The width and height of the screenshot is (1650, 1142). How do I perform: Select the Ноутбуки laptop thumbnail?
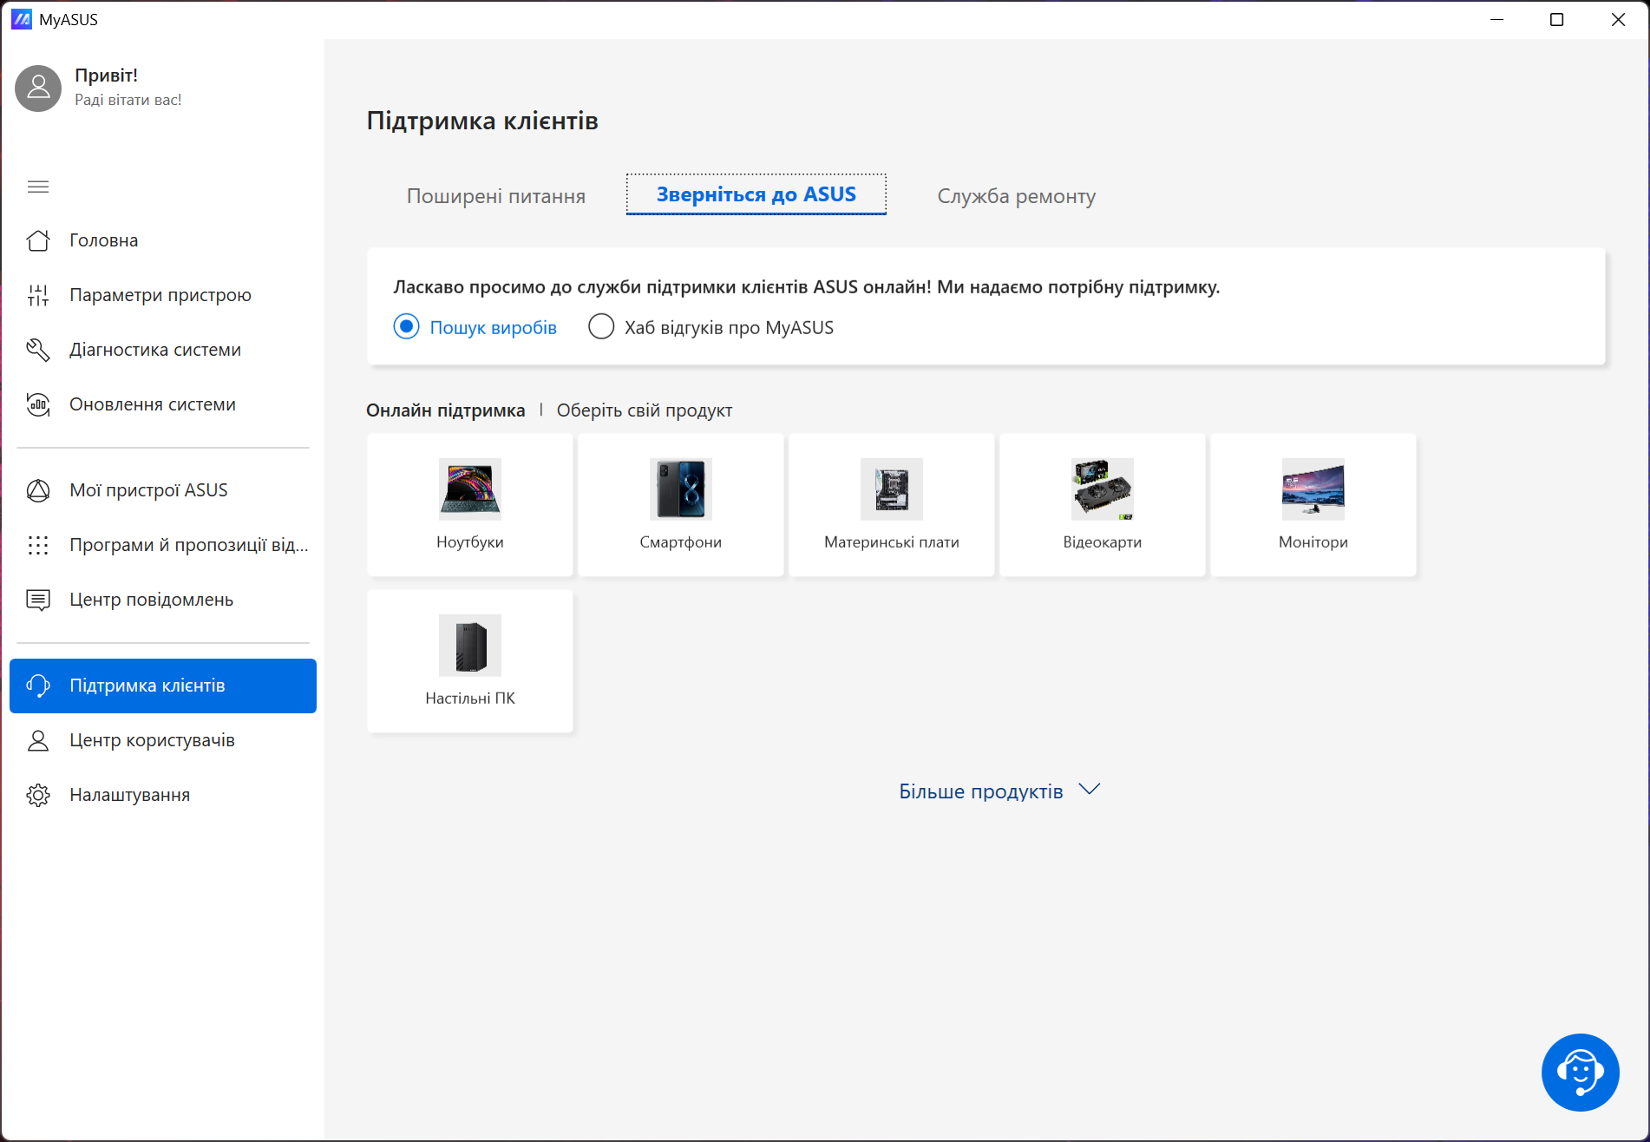pyautogui.click(x=470, y=489)
